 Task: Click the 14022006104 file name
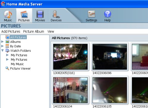(63, 107)
